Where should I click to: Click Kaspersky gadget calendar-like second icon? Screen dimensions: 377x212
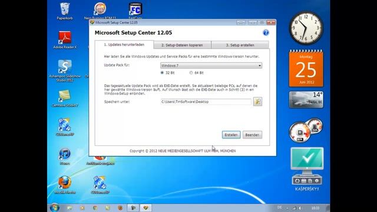304,181
